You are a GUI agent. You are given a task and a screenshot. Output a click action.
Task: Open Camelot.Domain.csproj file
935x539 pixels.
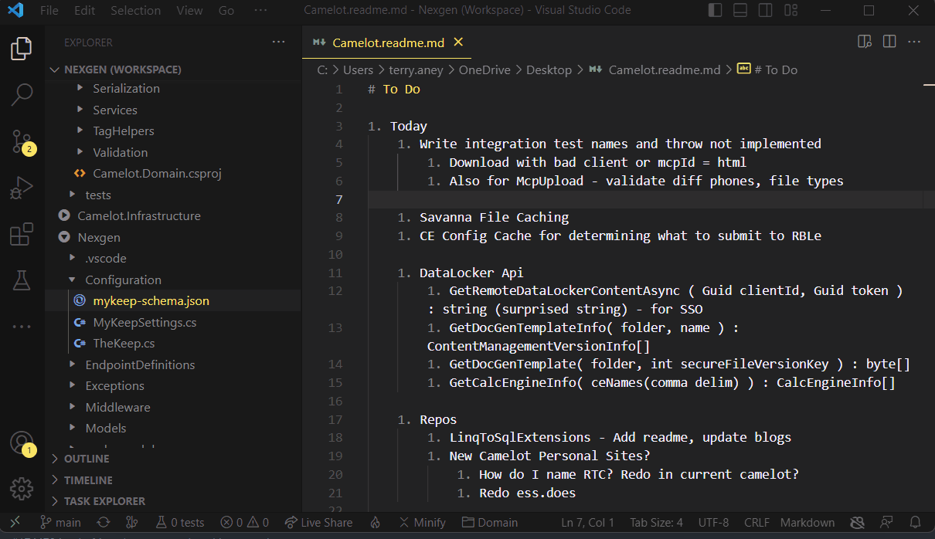(x=157, y=174)
